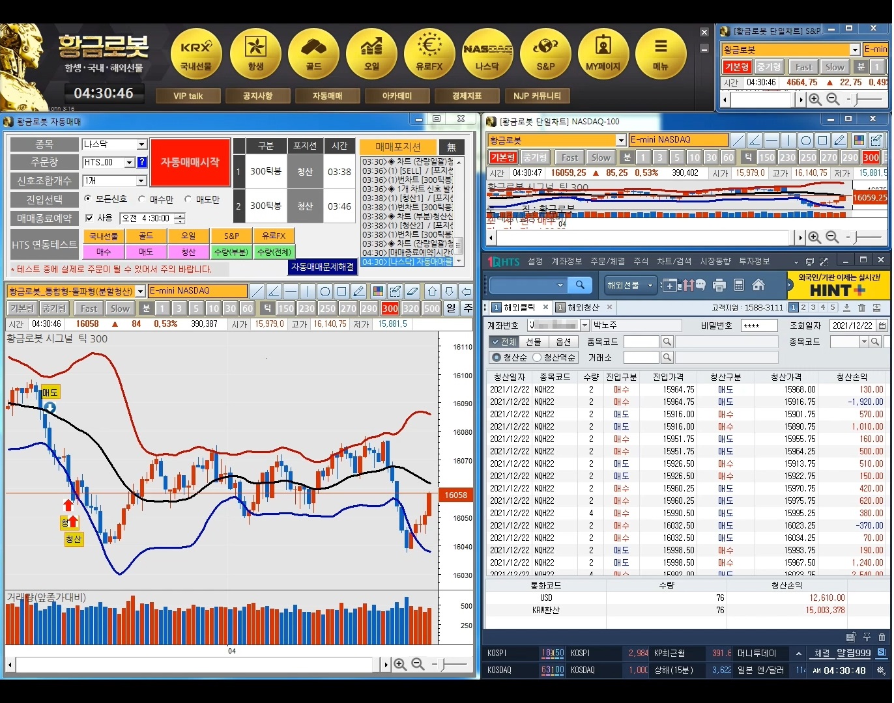Expand 주문창 HTS_00 dropdown

[129, 162]
